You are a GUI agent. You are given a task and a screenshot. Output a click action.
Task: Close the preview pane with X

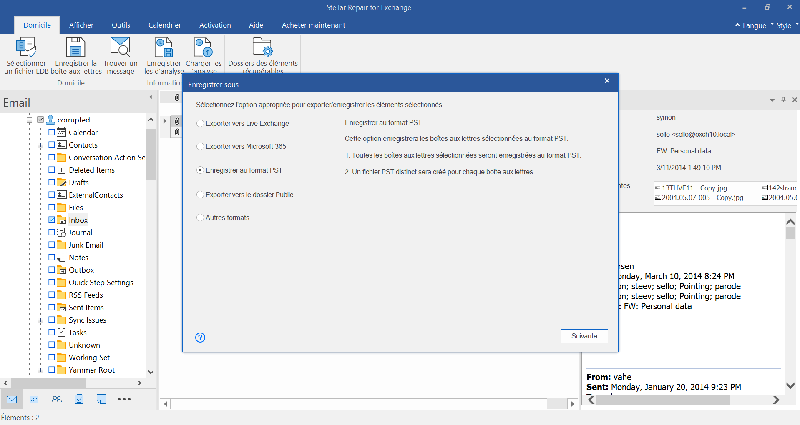click(x=795, y=100)
